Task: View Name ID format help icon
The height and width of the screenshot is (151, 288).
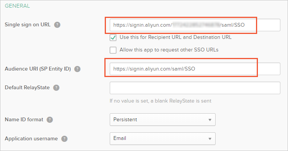Action: point(50,120)
